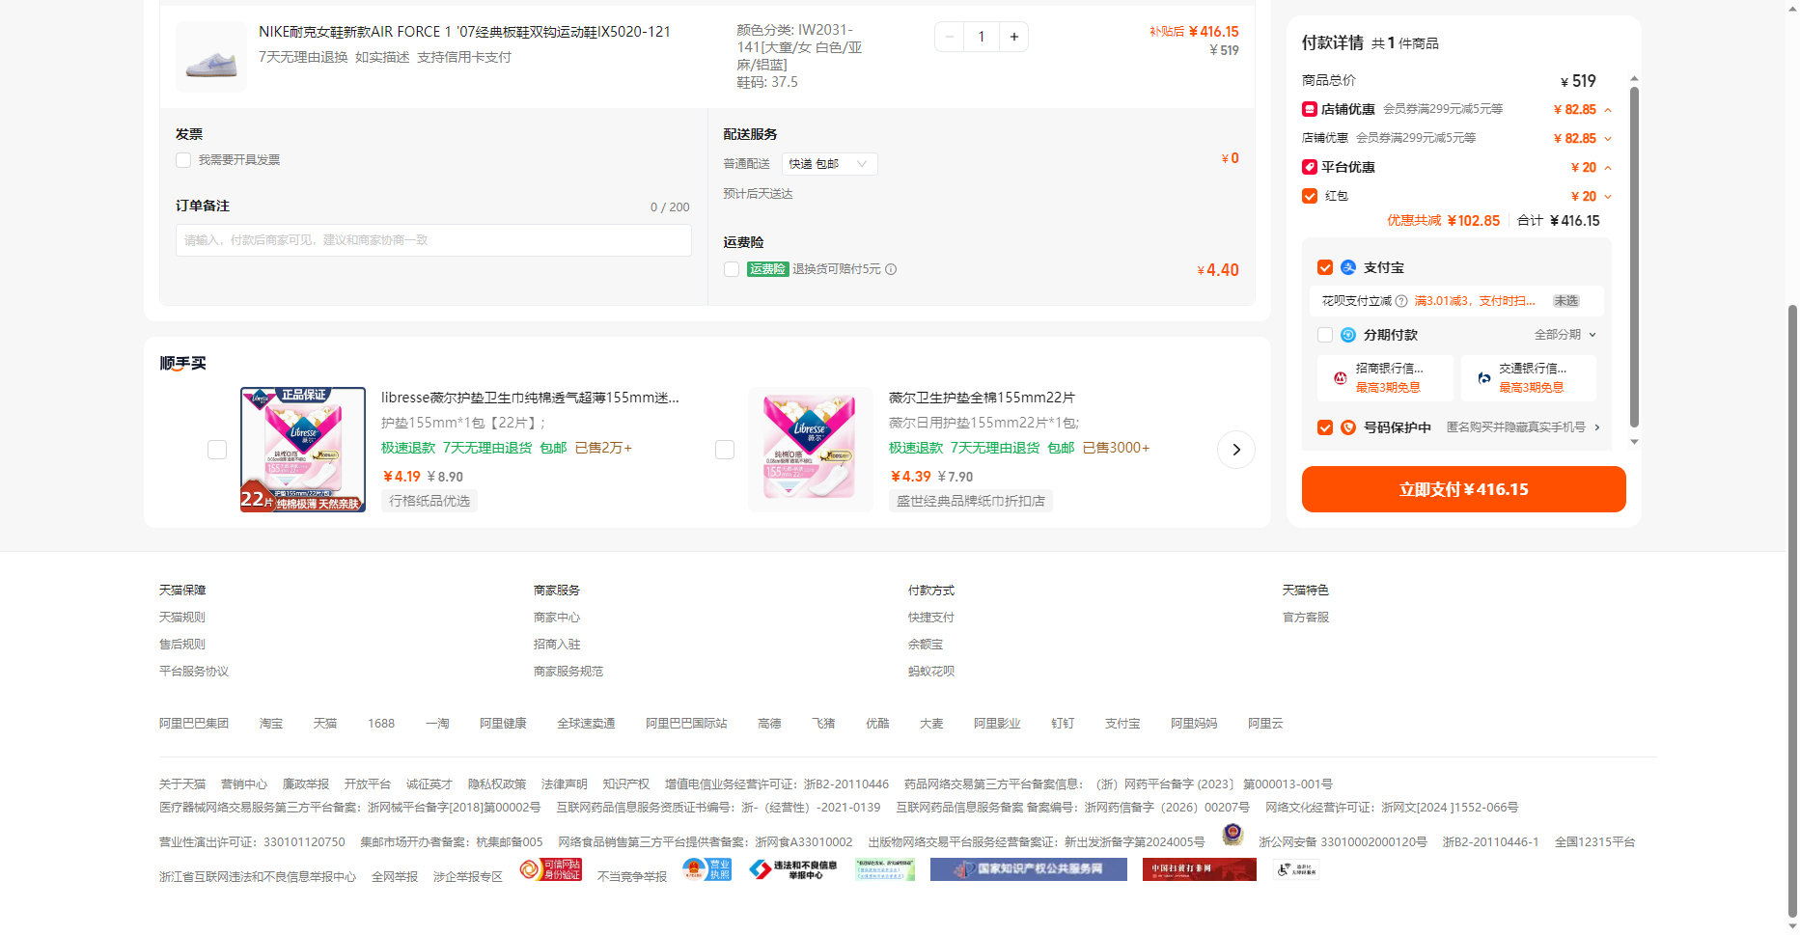Uncheck the 红包 red packet checkbox

[1310, 196]
